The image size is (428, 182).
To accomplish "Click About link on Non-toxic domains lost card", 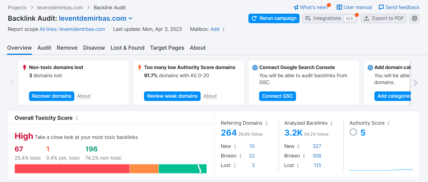I will (84, 96).
